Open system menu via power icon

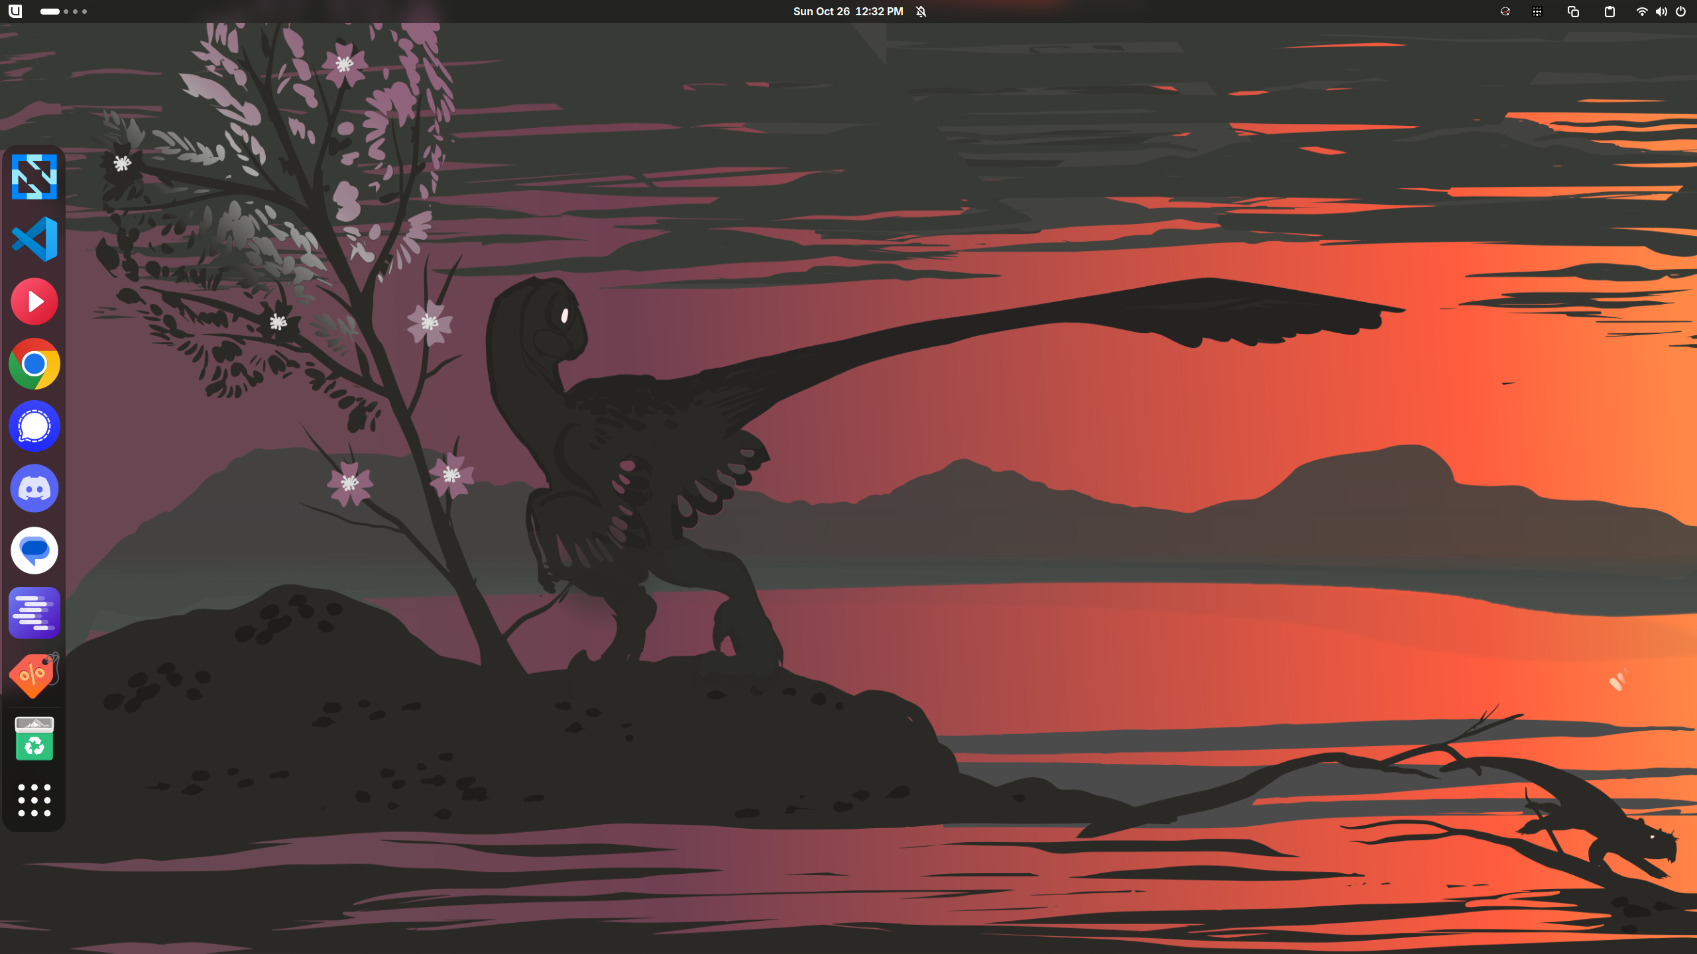point(1680,11)
